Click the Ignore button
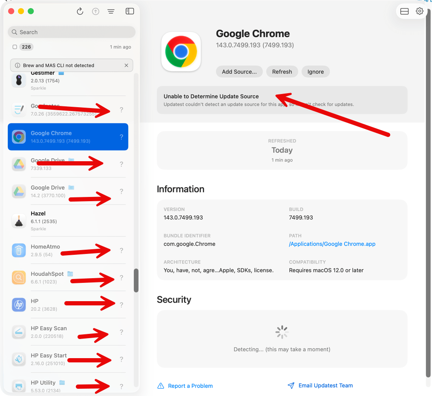The width and height of the screenshot is (432, 396). coord(315,72)
